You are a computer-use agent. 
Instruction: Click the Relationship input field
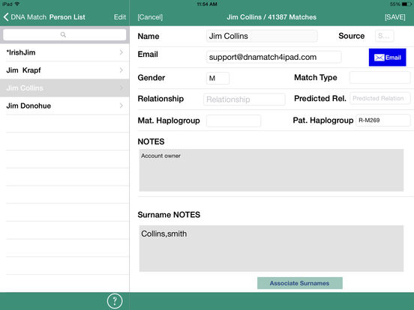(x=244, y=100)
